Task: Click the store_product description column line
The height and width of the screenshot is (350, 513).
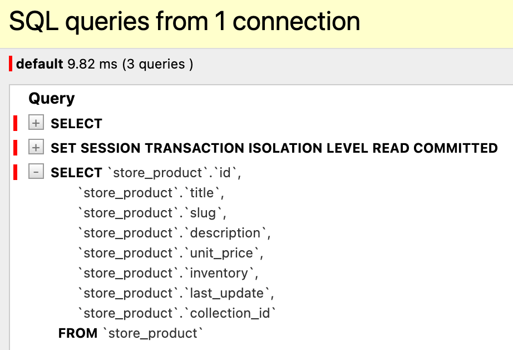Action: (x=174, y=233)
